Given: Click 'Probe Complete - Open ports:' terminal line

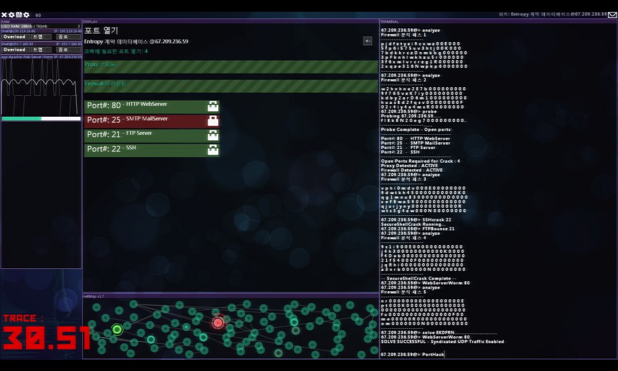Looking at the screenshot, I should [x=416, y=129].
